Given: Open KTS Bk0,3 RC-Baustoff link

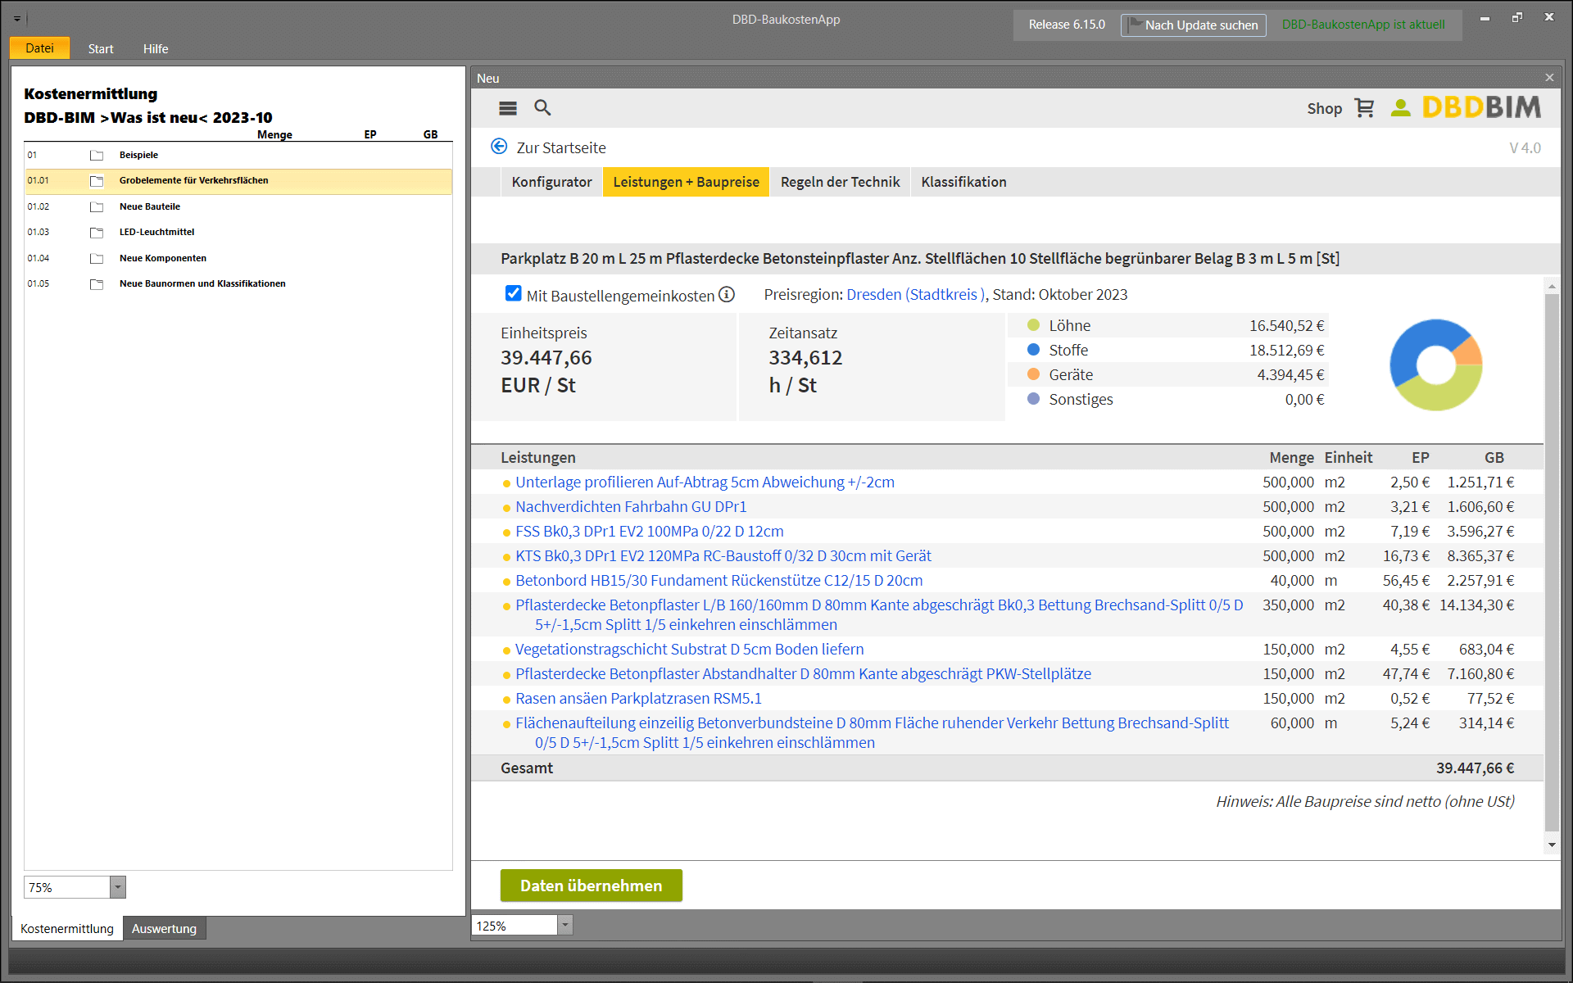Looking at the screenshot, I should (723, 556).
